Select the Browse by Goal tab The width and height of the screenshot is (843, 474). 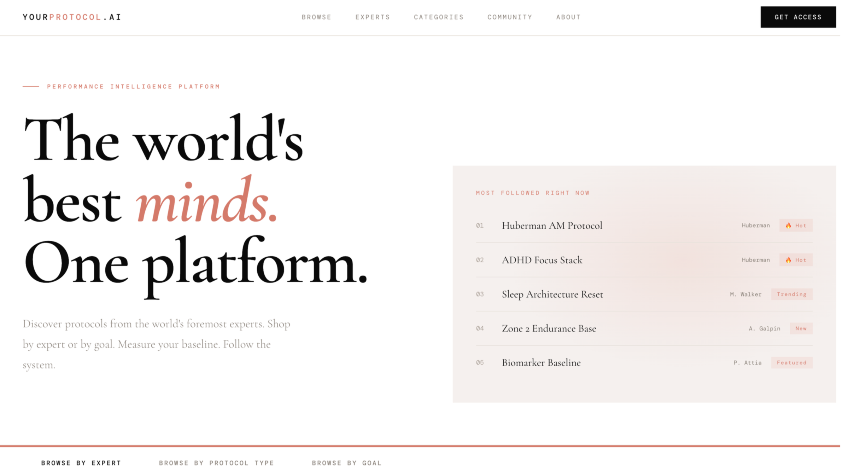pos(346,463)
